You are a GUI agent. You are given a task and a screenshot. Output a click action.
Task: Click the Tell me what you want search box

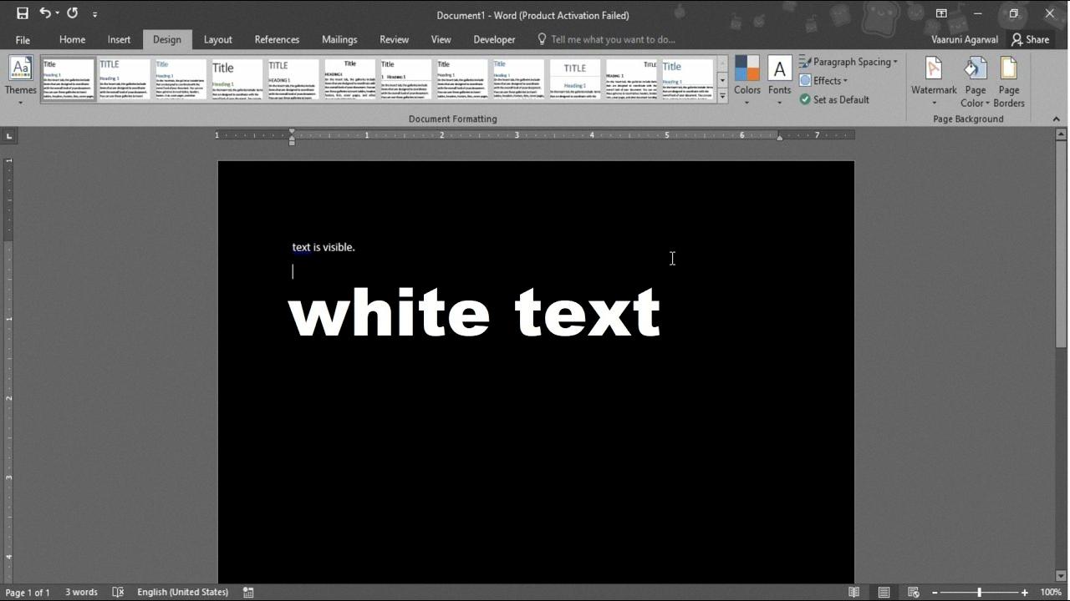(612, 39)
